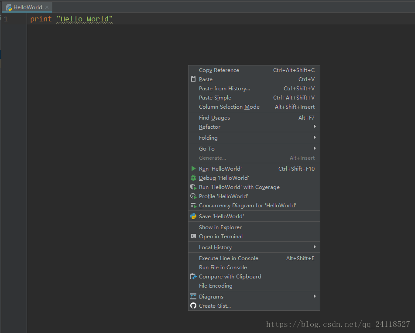The width and height of the screenshot is (415, 333).
Task: Click the Python file icon on HelloWorld tab
Action: point(9,7)
